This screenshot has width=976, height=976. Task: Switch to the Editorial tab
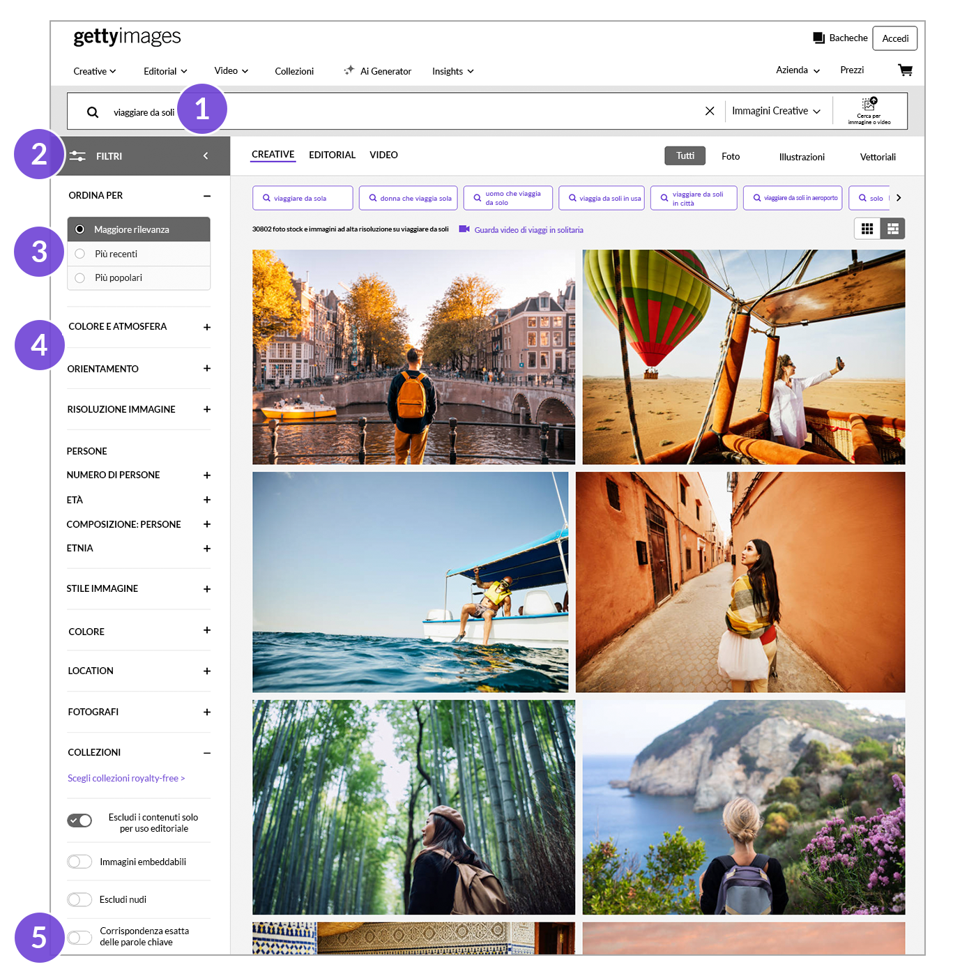(332, 155)
